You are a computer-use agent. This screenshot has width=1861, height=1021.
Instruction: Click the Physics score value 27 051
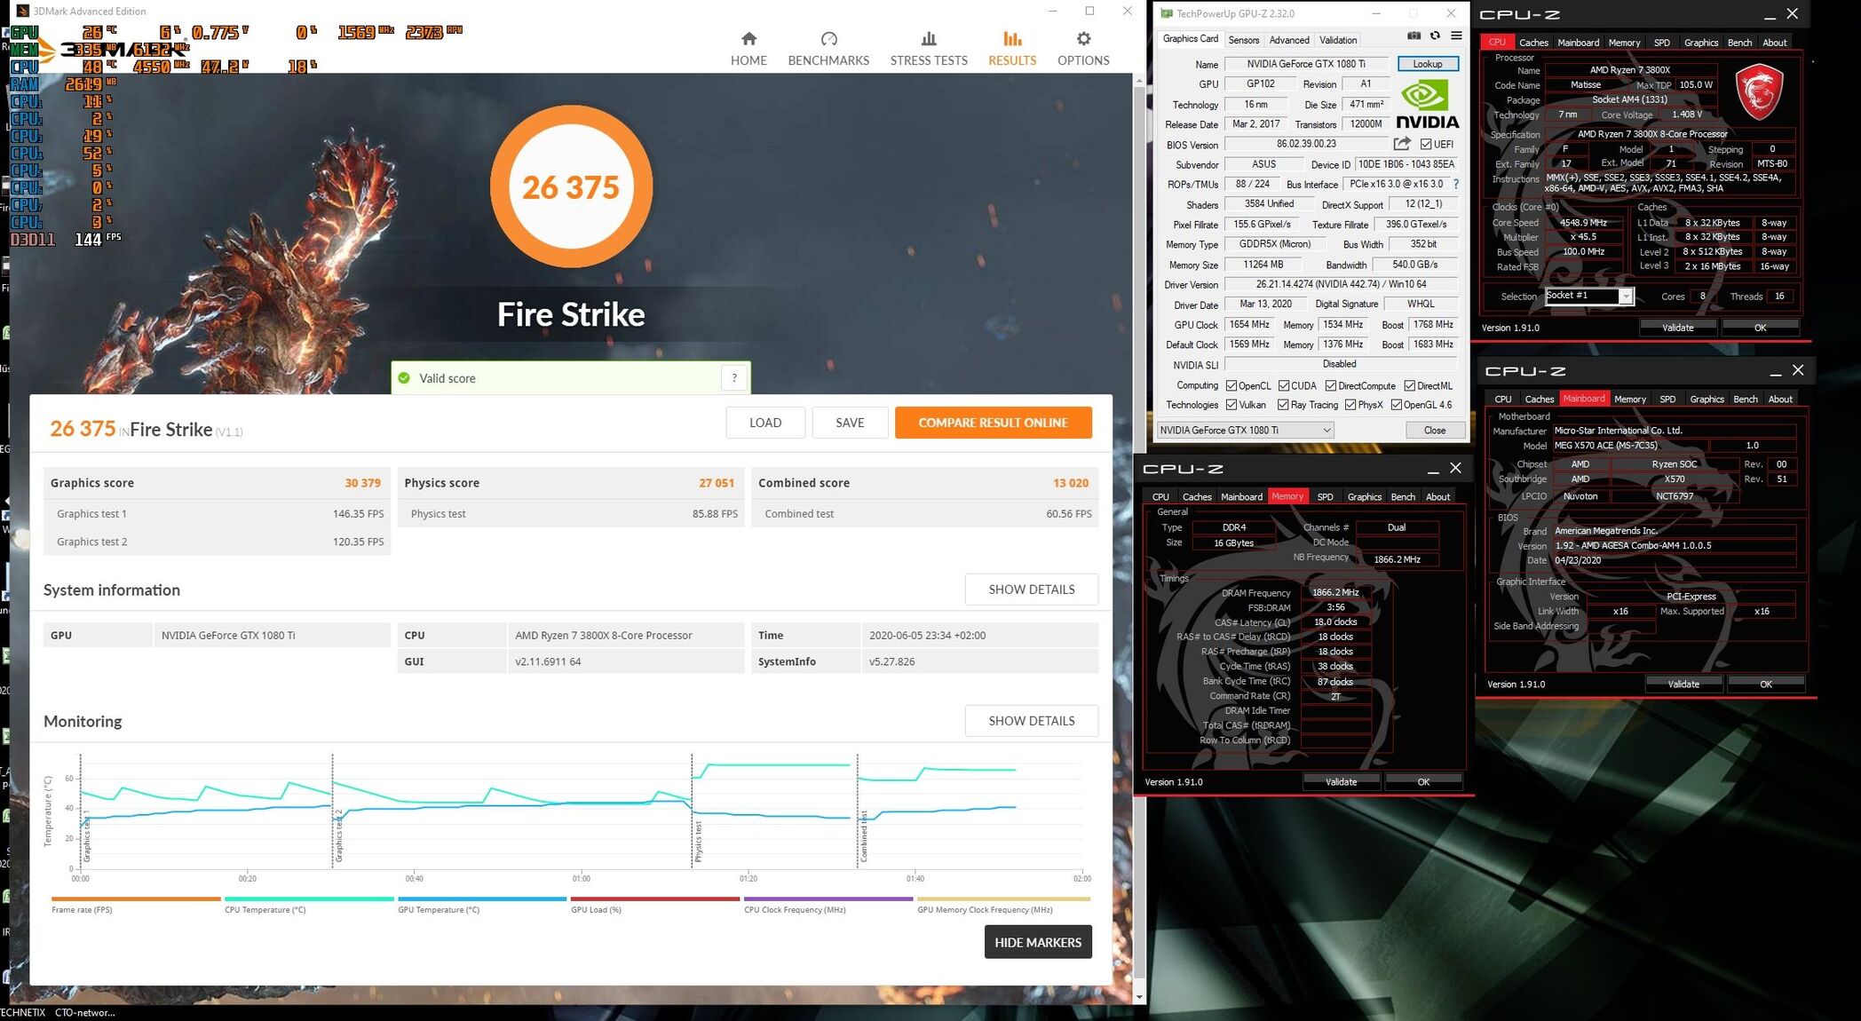(717, 483)
